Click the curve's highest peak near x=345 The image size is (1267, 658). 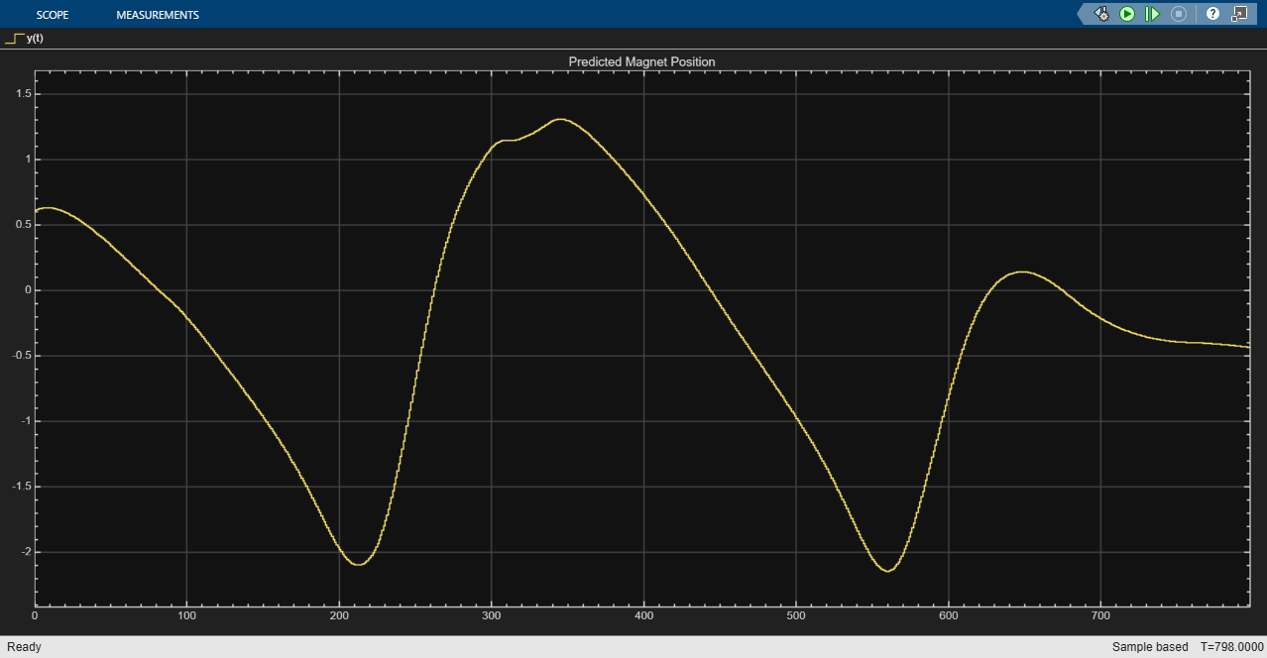[x=560, y=119]
